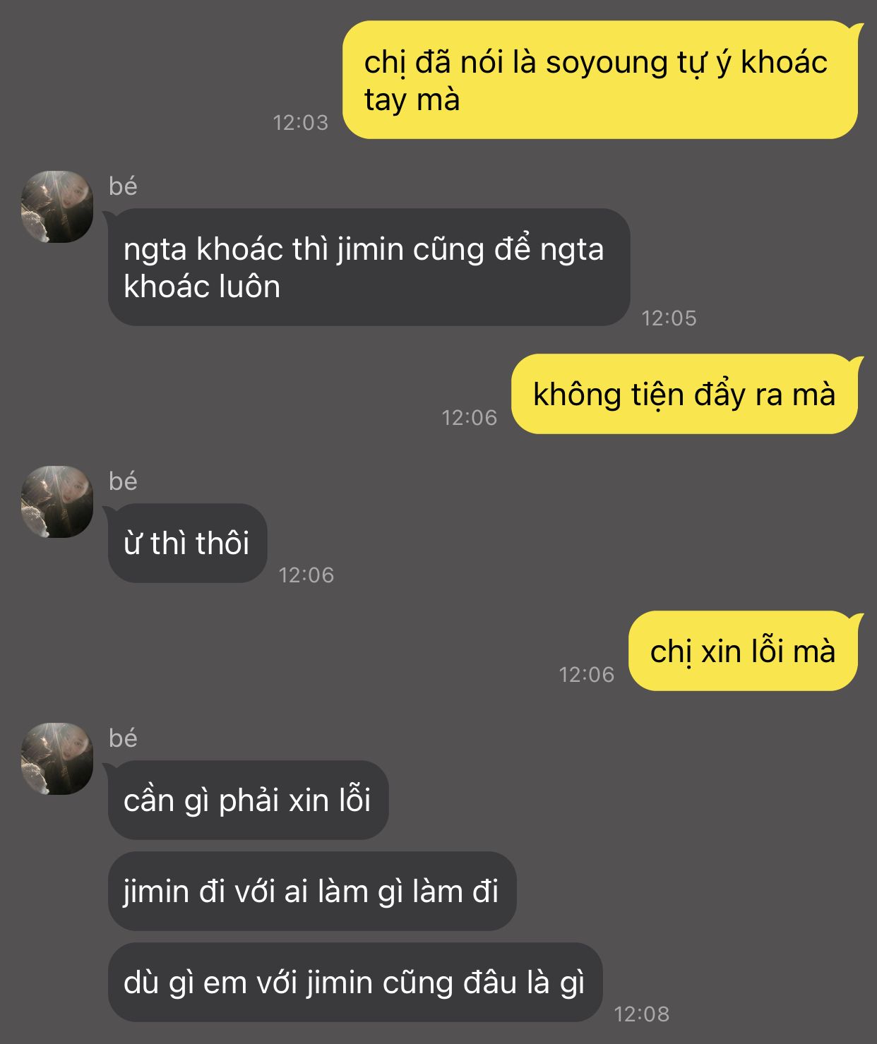Select the 'ngta khoác thì jimin' message bubble
This screenshot has width=877, height=1044.
[367, 267]
